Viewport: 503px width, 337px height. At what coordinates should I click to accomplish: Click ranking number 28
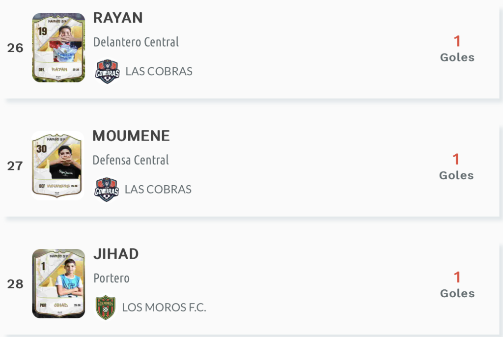(x=15, y=284)
